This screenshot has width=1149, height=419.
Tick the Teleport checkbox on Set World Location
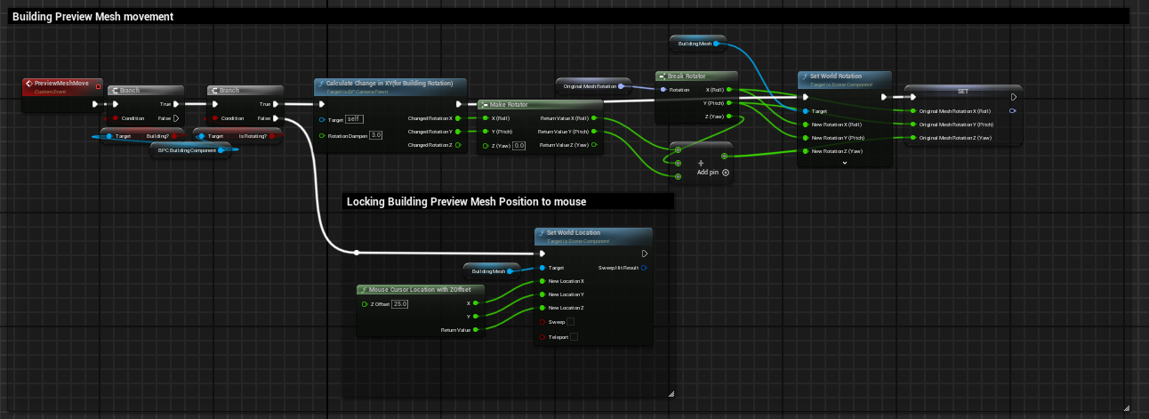(x=574, y=337)
